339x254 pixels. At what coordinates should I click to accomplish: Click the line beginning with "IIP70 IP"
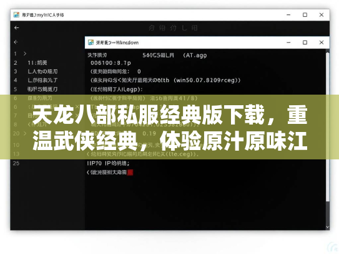tap(108, 164)
